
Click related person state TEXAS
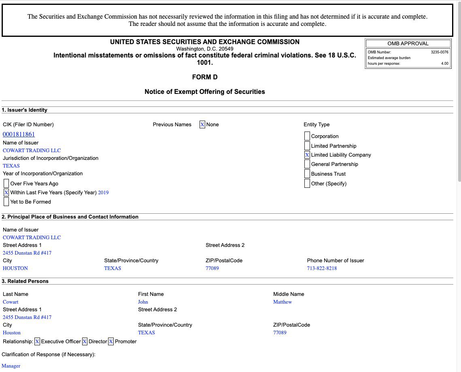(147, 333)
